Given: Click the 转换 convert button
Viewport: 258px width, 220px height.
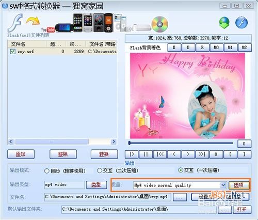Looking at the screenshot, I should pos(104,154).
